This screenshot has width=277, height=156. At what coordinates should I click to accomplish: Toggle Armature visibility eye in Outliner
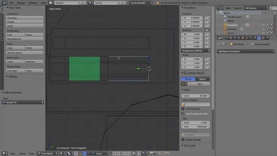coord(264,25)
